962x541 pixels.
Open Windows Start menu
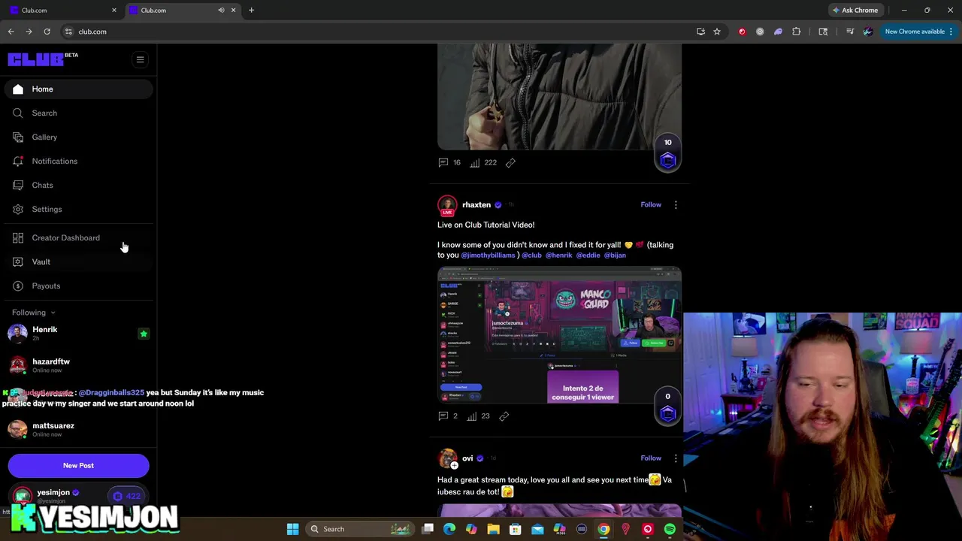292,529
